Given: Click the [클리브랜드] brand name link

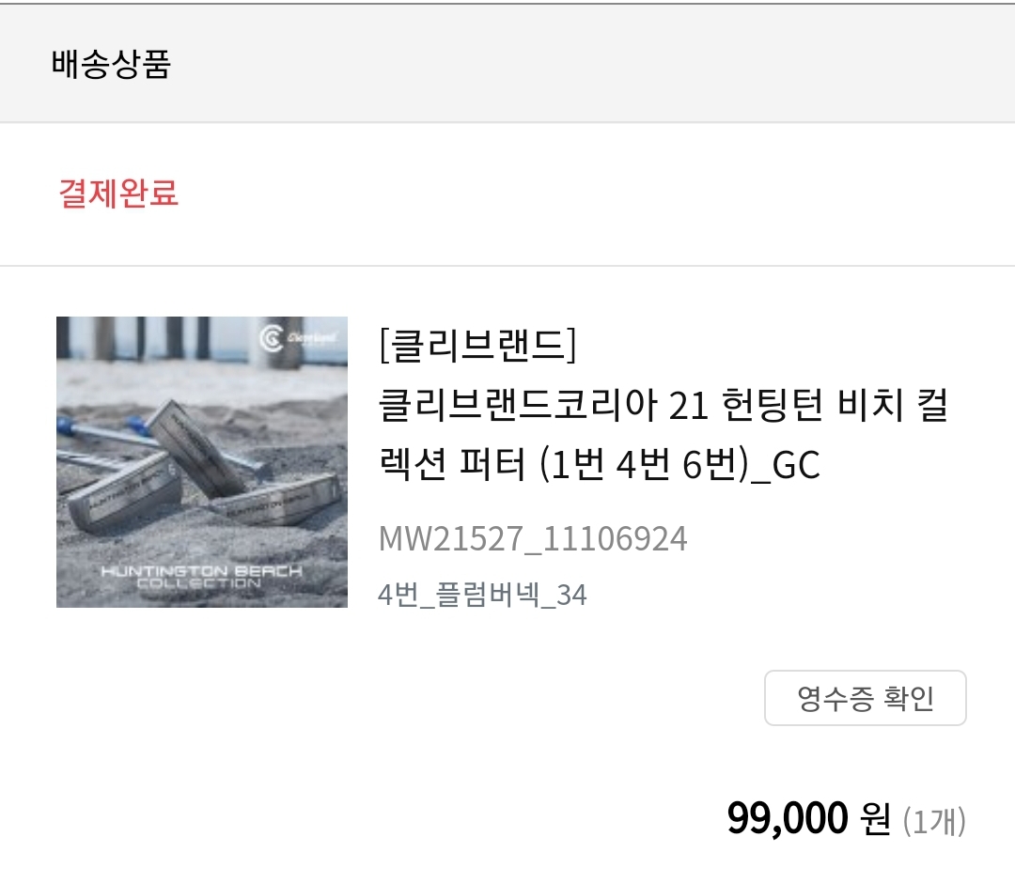Looking at the screenshot, I should 477,345.
